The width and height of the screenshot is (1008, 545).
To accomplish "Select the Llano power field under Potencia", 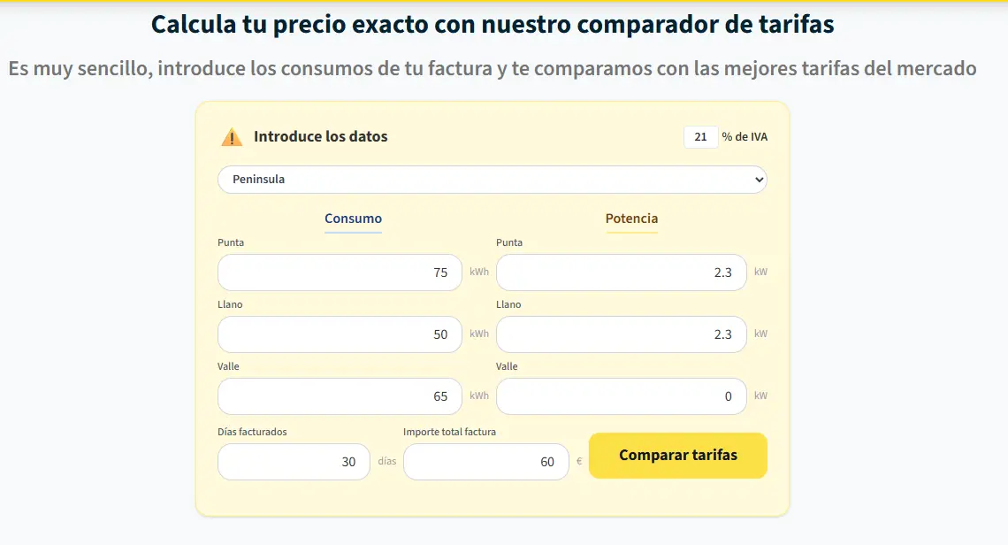I will point(620,334).
